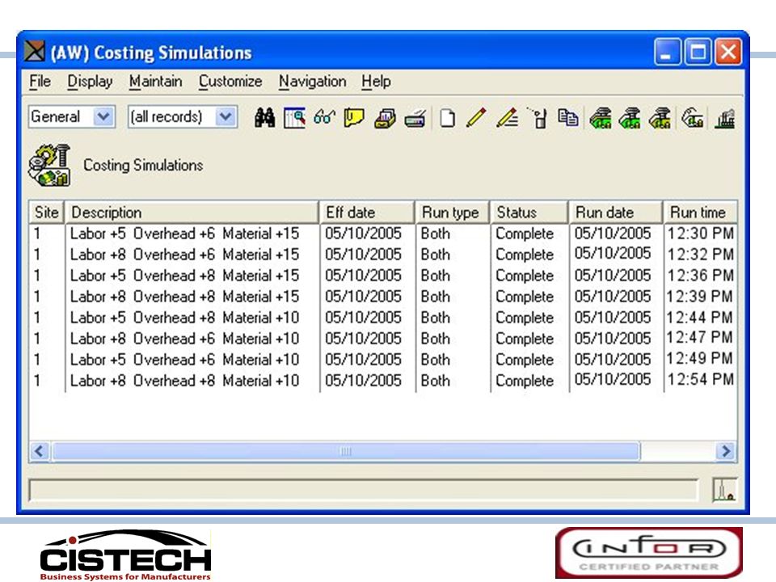This screenshot has height=582, width=776.
Task: Click the Run type column header
Action: tap(453, 213)
